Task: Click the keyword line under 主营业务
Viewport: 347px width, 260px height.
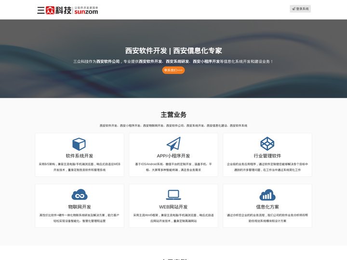Action: pos(173,126)
